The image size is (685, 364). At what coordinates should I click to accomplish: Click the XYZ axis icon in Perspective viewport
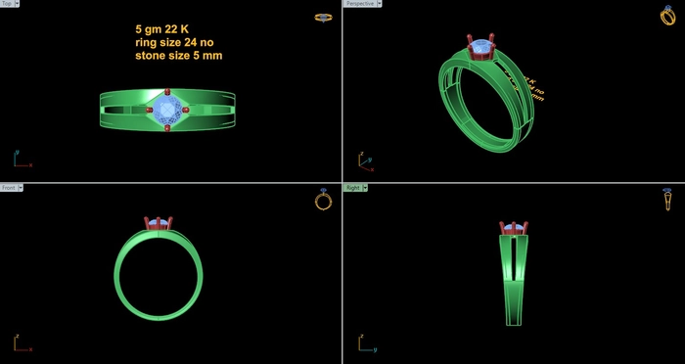(x=366, y=161)
